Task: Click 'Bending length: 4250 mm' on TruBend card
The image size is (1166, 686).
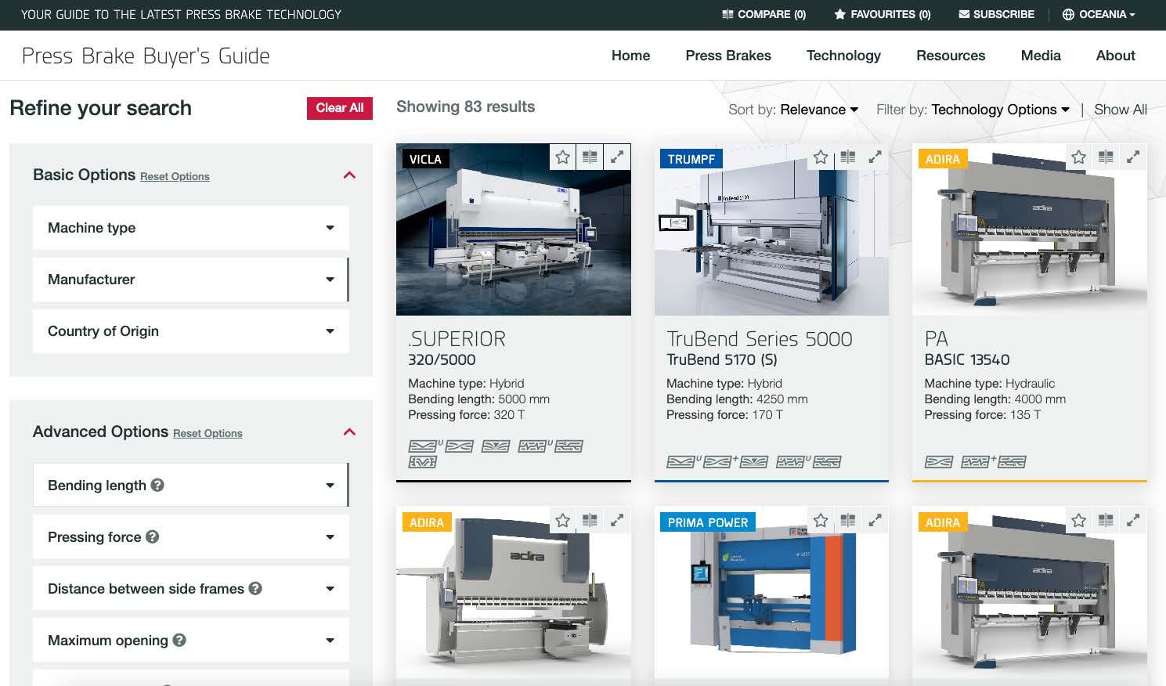Action: [737, 399]
